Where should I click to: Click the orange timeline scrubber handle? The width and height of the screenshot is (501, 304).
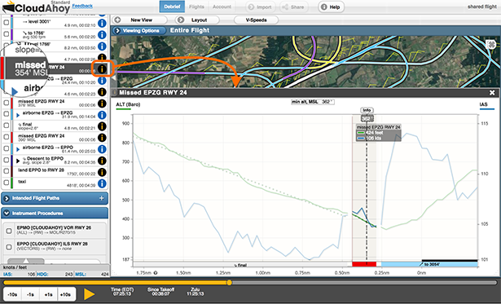click(229, 283)
